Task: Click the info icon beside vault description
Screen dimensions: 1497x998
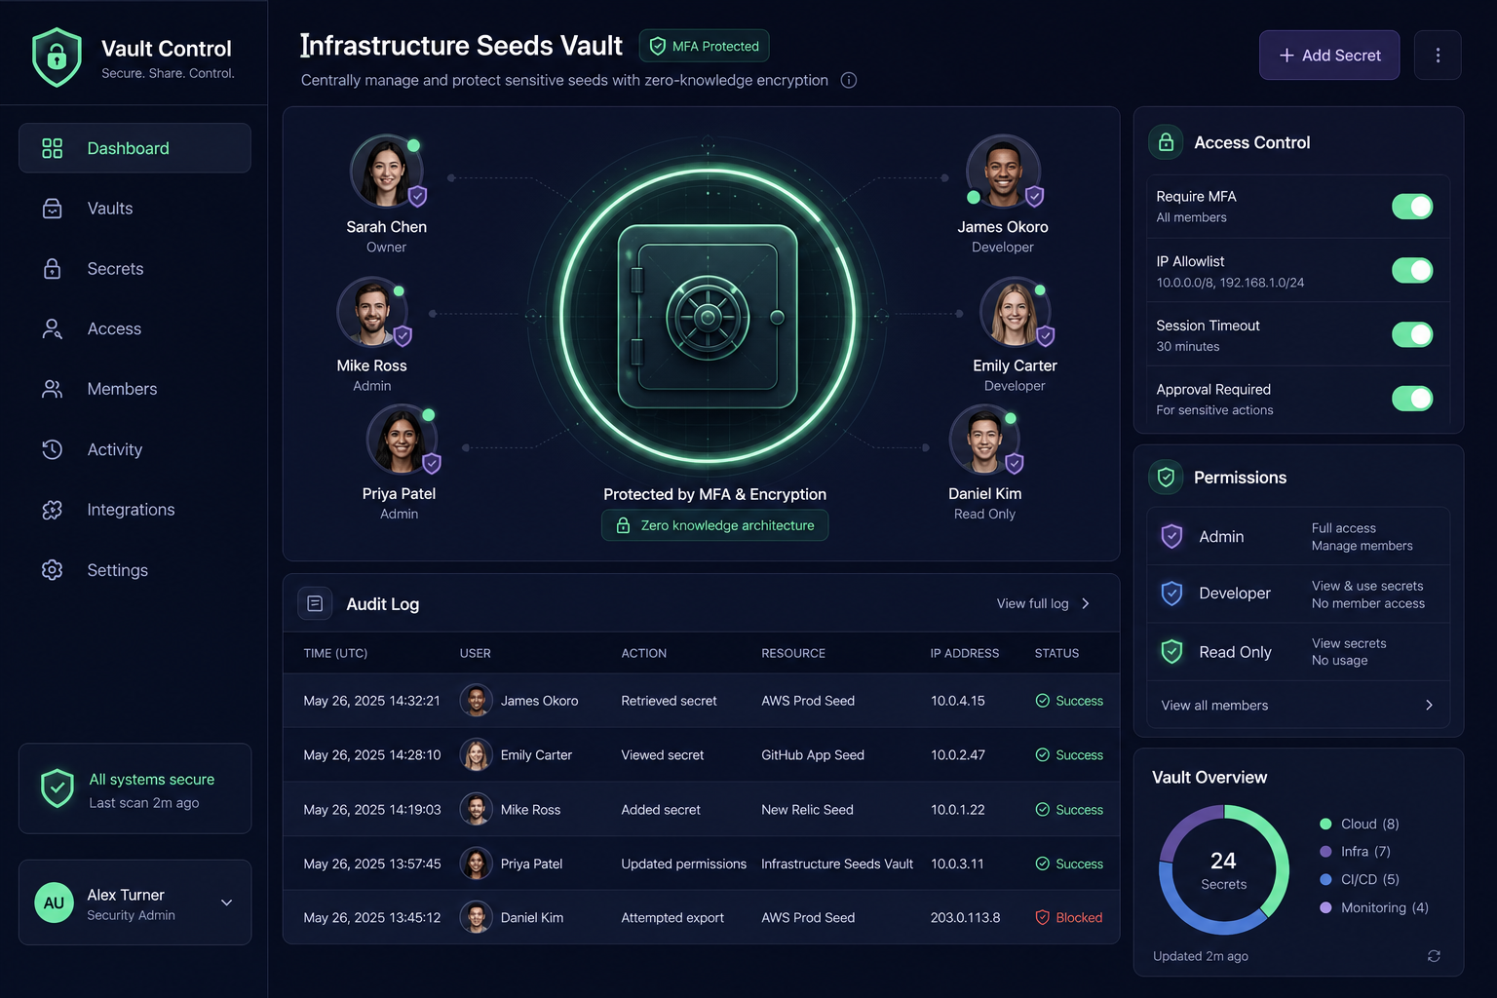Action: pos(849,80)
